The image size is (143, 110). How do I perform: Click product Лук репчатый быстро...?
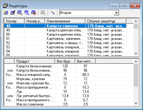(34, 96)
